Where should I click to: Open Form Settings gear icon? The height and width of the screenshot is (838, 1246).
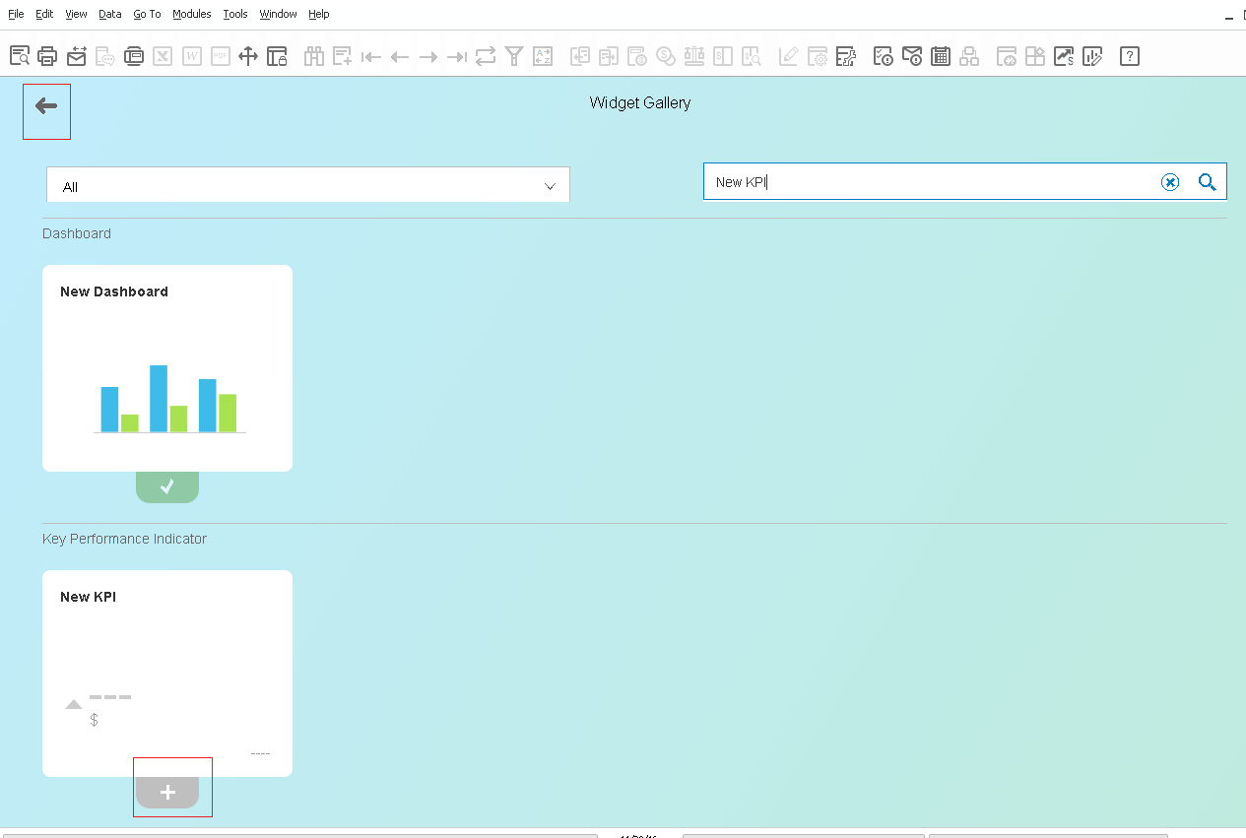click(817, 56)
